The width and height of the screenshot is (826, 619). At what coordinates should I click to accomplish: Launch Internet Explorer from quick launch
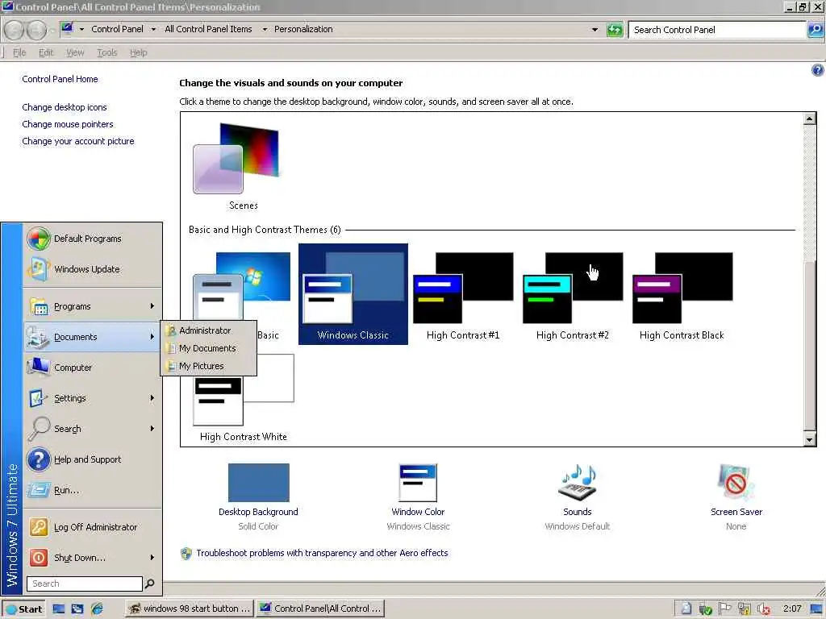click(97, 609)
